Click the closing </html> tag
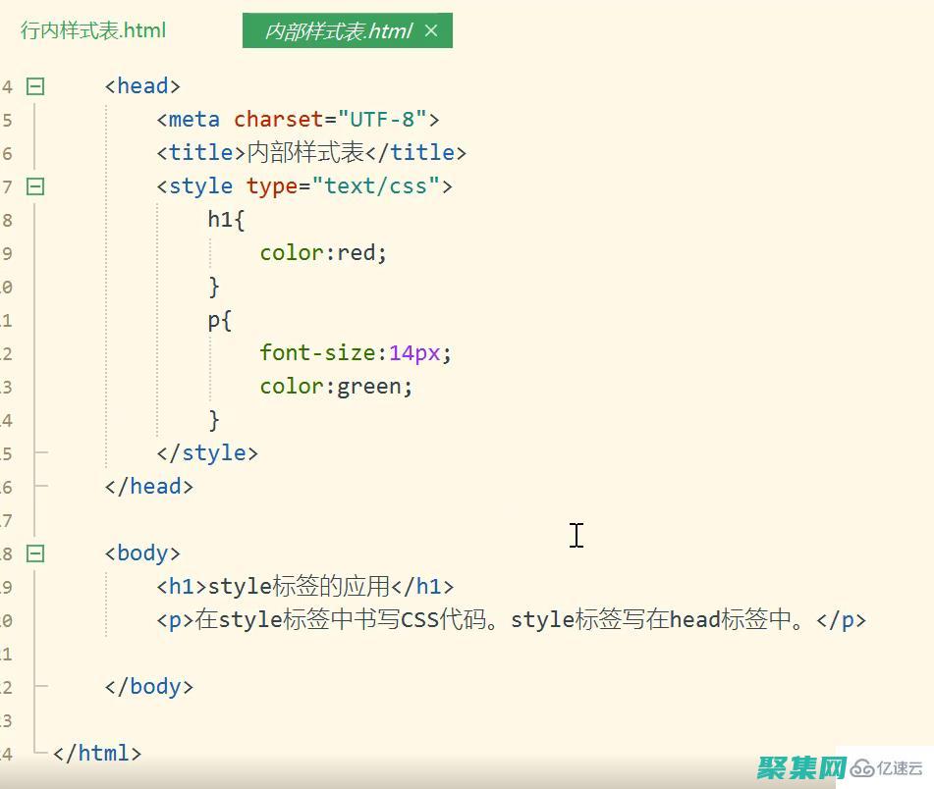 (95, 753)
